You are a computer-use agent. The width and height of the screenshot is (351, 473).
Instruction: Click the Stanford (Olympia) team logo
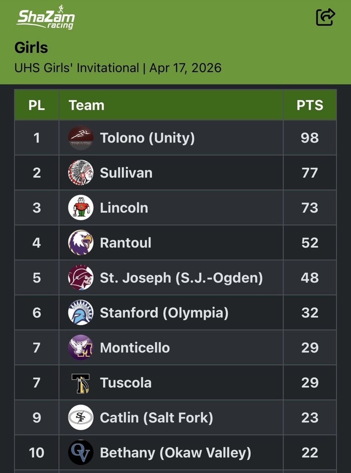80,312
